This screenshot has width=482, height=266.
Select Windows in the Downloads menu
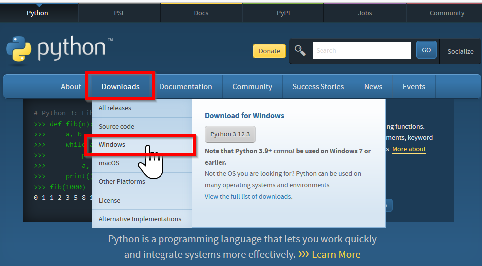pos(112,145)
